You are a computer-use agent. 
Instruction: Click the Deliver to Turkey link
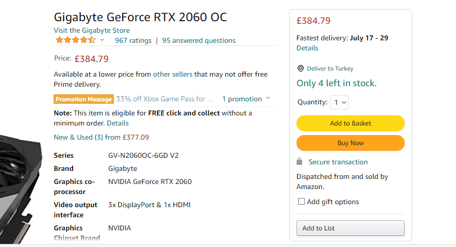click(330, 69)
